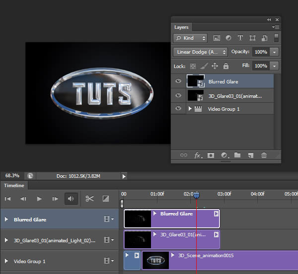298x274 pixels.
Task: Add layer mask icon
Action: click(211, 155)
